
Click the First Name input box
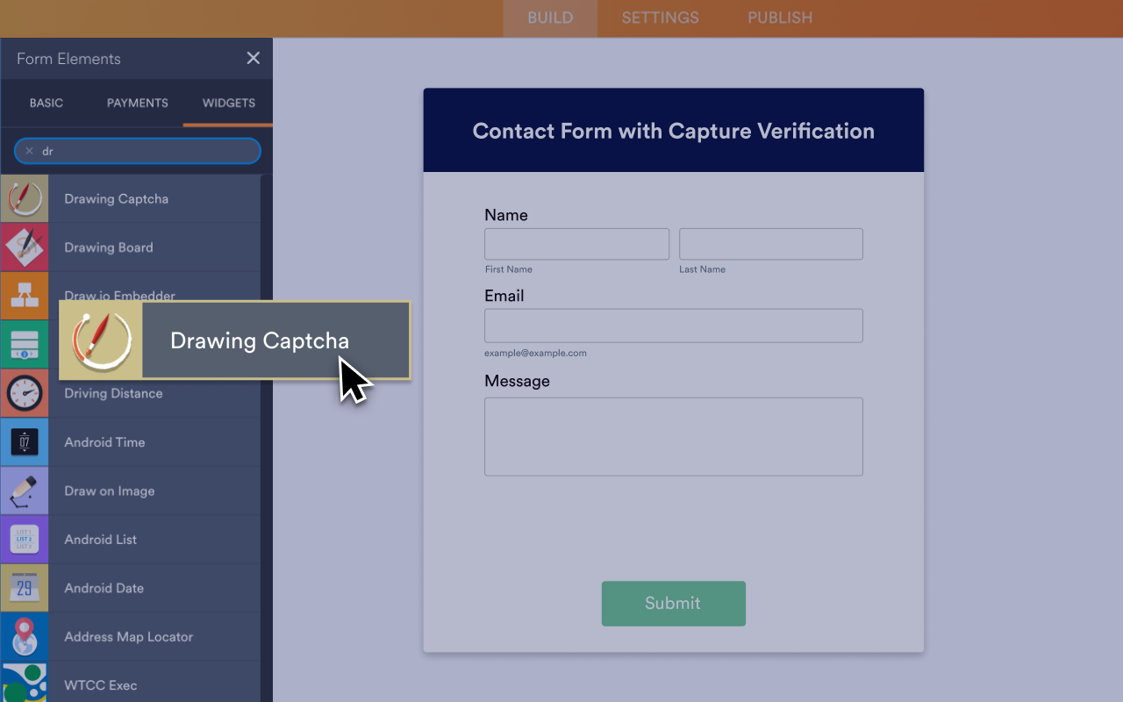(x=576, y=244)
